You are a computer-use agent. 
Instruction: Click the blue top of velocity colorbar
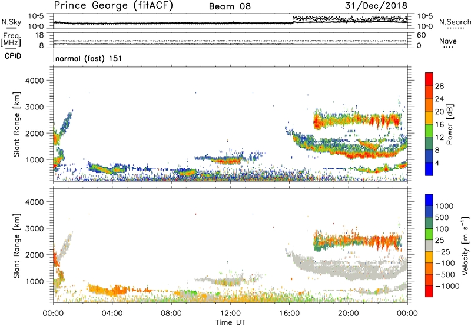click(x=429, y=200)
